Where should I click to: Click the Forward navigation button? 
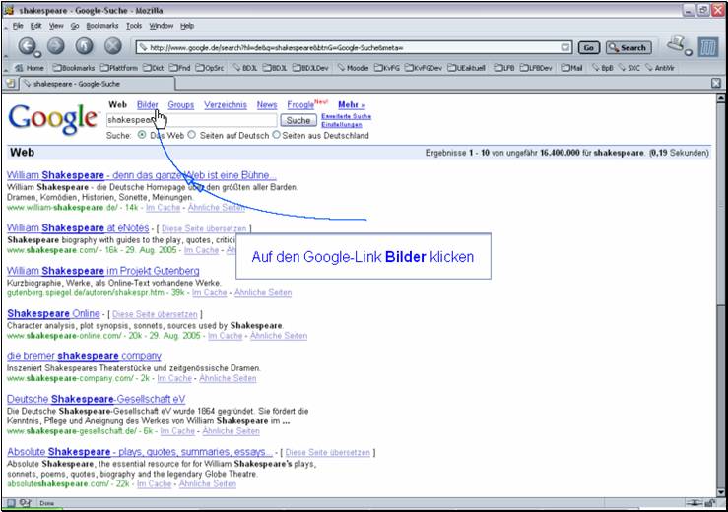(55, 46)
